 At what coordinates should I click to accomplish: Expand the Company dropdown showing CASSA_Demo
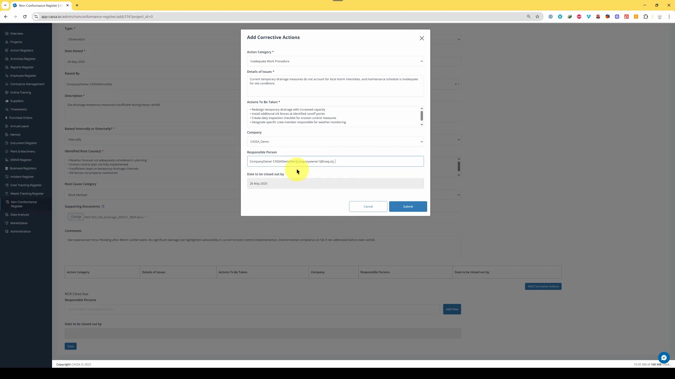tap(335, 141)
